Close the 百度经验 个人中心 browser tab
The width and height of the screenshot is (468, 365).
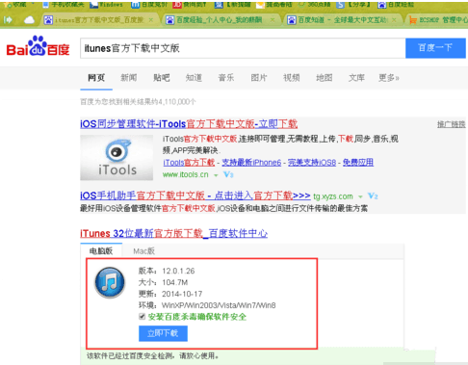[x=273, y=20]
